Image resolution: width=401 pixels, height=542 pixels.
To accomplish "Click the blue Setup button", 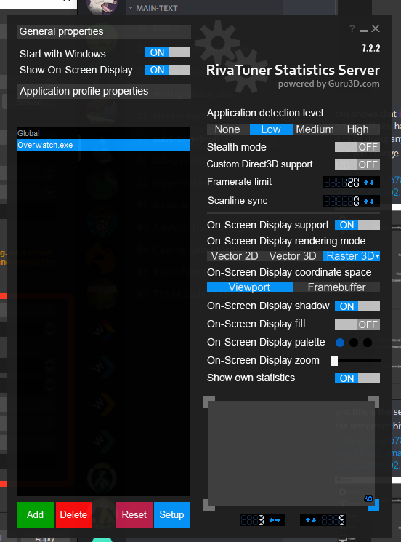I will click(x=172, y=515).
